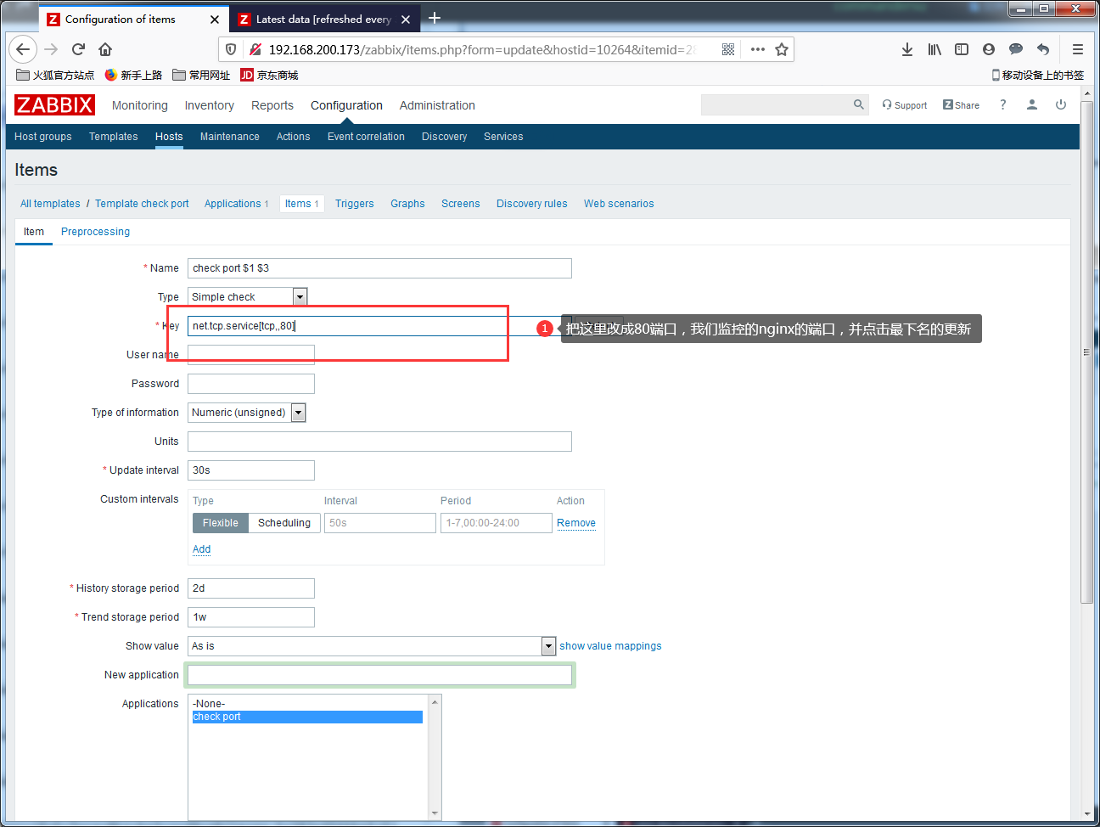The image size is (1100, 827).
Task: Select Scheduling custom interval type
Action: (284, 523)
